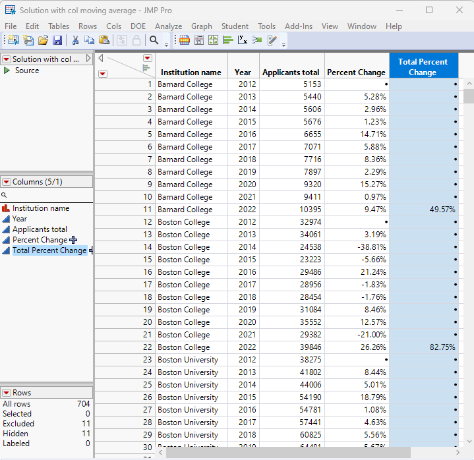Screen dimensions: 474x460
Task: Open the Columns panel red triangle menu
Action: pos(7,182)
